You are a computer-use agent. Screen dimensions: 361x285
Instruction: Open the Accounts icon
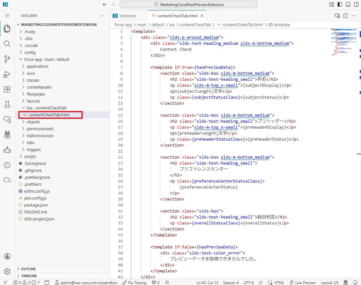pyautogui.click(x=7, y=256)
